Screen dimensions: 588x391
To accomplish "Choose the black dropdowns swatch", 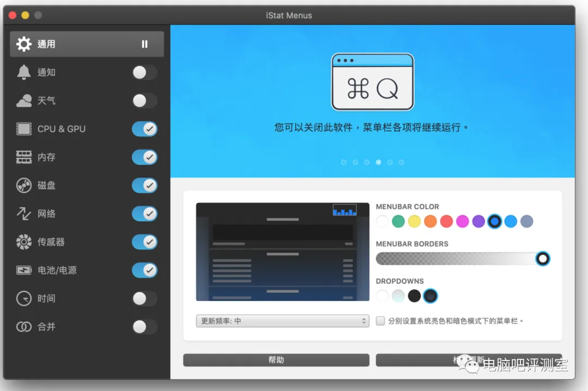I will (x=414, y=296).
